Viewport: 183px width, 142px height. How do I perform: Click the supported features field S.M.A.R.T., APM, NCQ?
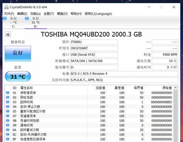[x=124, y=80]
